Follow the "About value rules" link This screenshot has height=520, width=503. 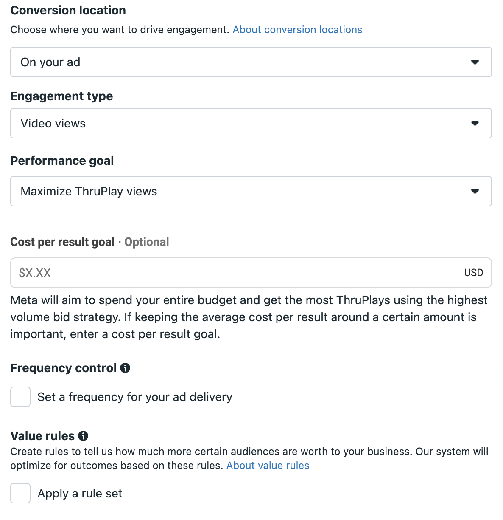[x=268, y=466]
